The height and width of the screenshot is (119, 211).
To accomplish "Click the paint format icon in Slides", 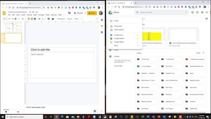I will pyautogui.click(x=19, y=19).
